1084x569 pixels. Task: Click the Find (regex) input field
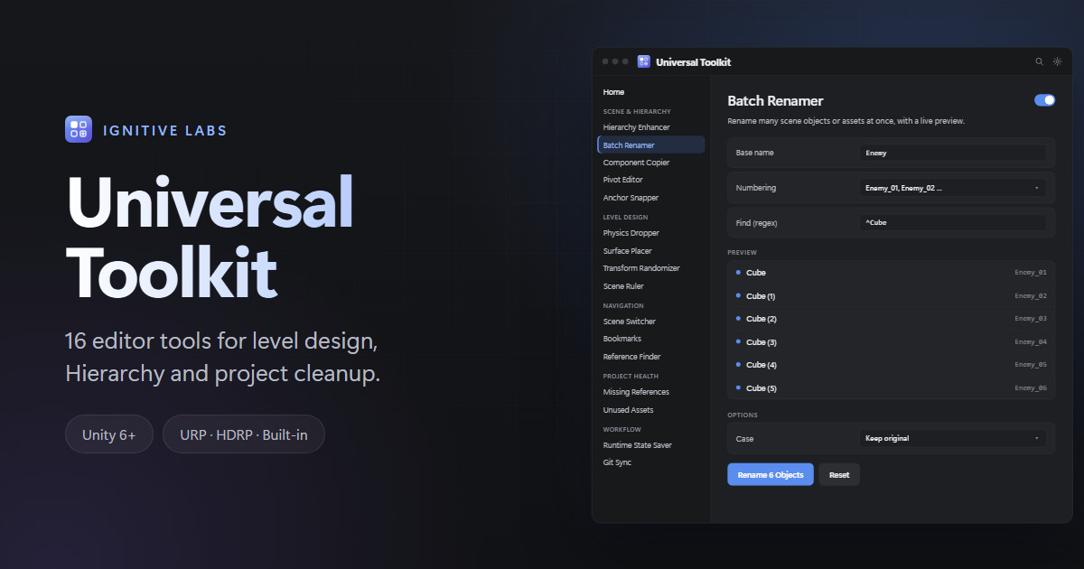click(952, 222)
